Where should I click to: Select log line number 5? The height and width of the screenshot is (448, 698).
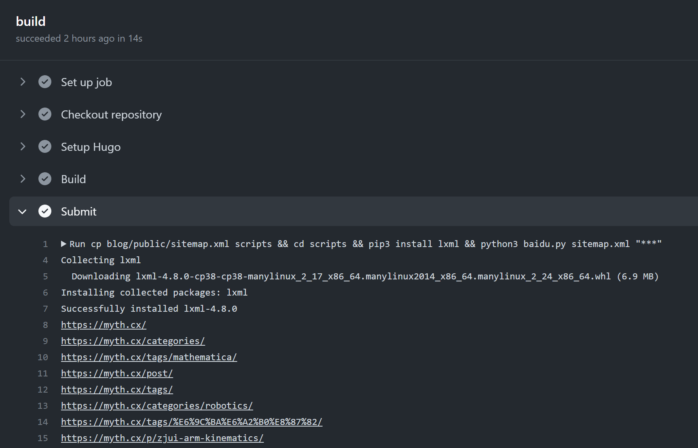45,277
